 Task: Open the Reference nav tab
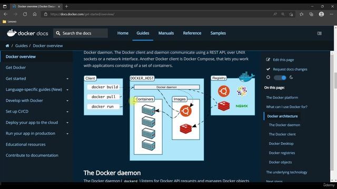192,33
